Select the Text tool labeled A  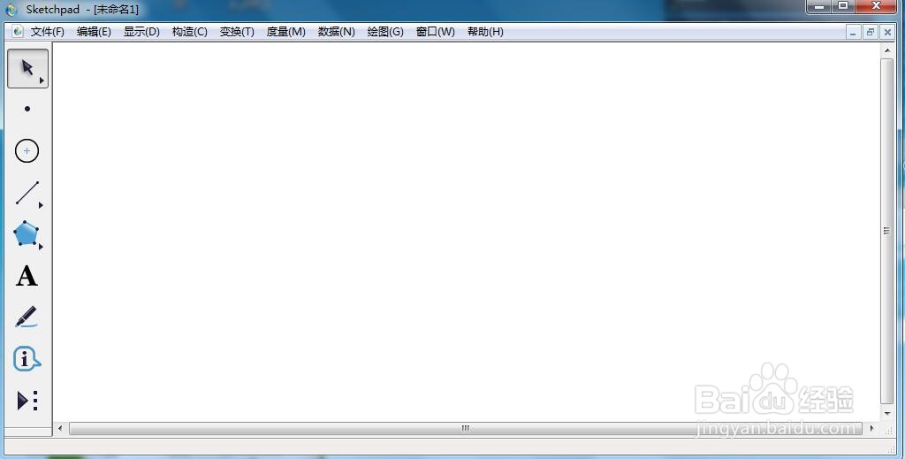27,276
